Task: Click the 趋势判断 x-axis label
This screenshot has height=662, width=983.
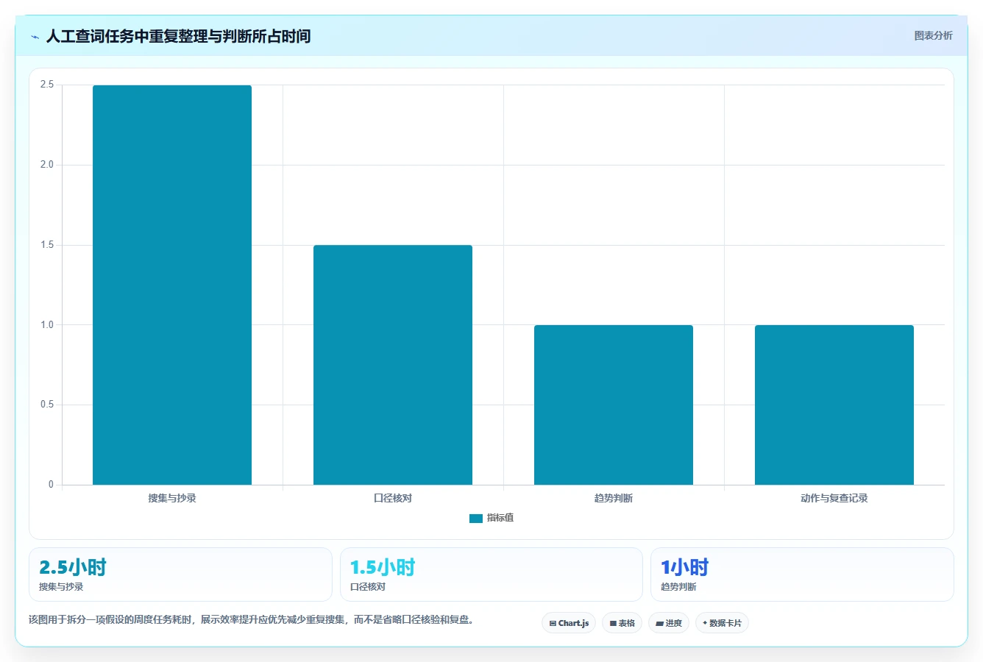Action: (614, 498)
